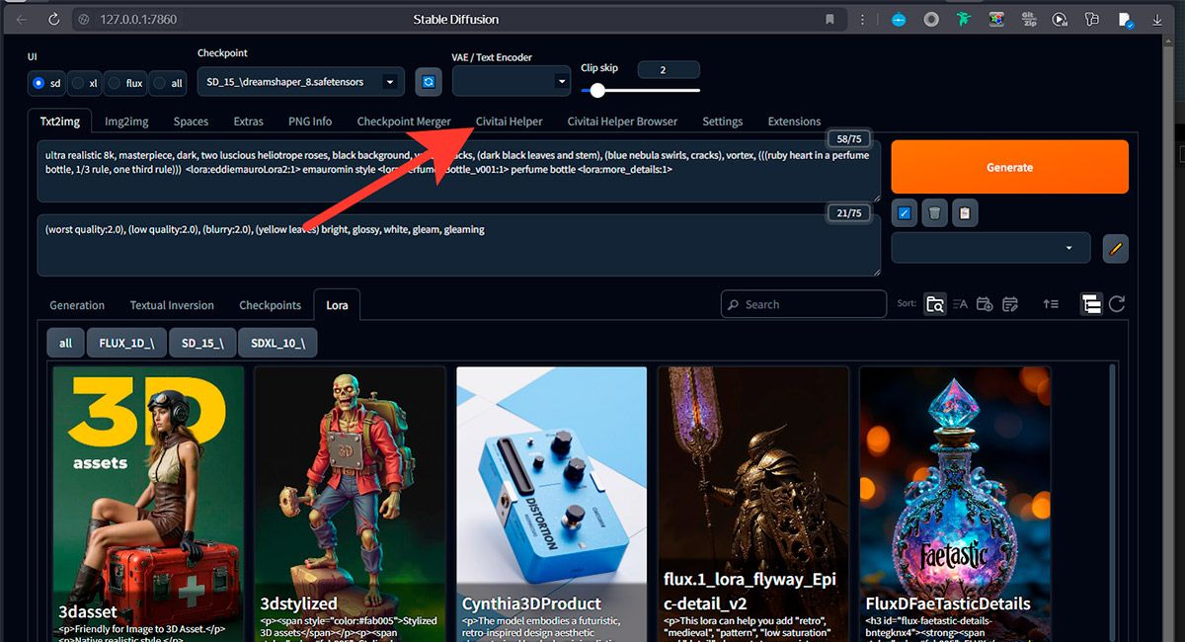Viewport: 1185px width, 642px height.
Task: Click the clipboard apply styles icon
Action: [965, 212]
